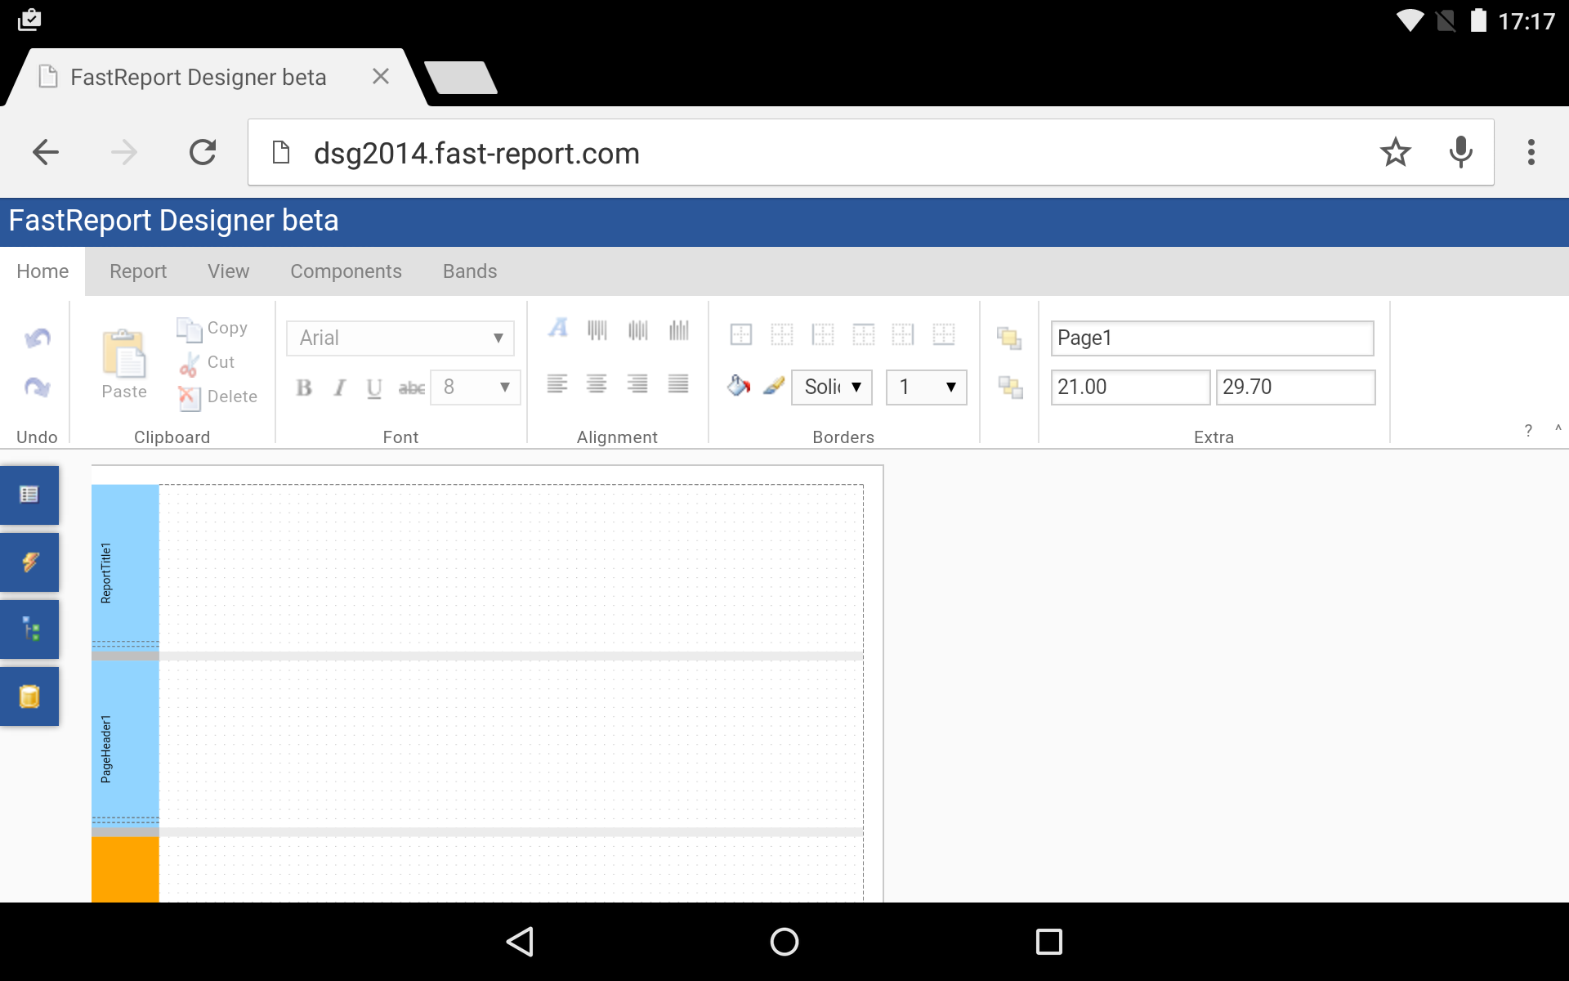Screen dimensions: 1569x981
Task: Pick border color with brush icon
Action: click(774, 385)
